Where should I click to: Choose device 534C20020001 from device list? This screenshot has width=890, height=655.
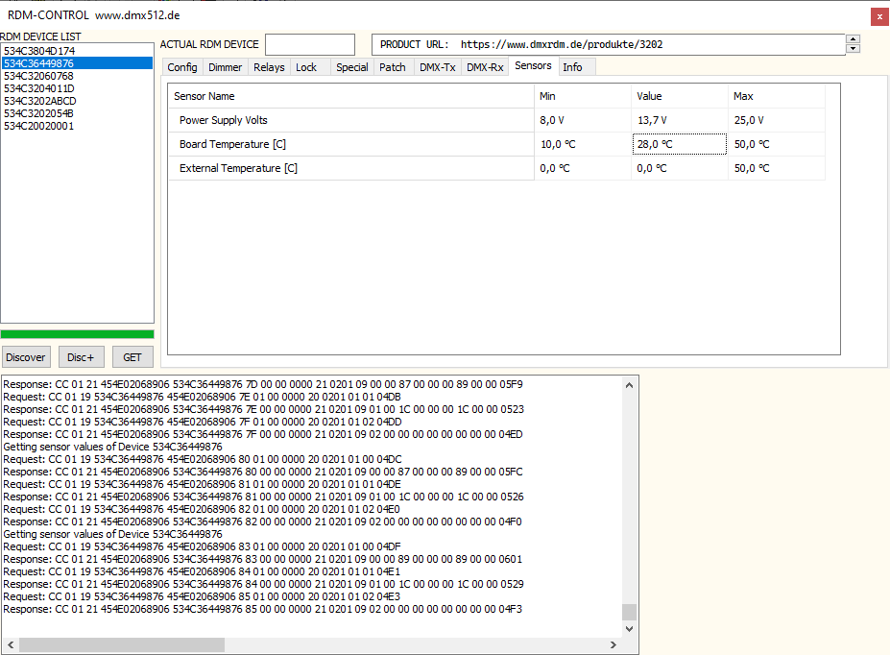click(x=38, y=126)
